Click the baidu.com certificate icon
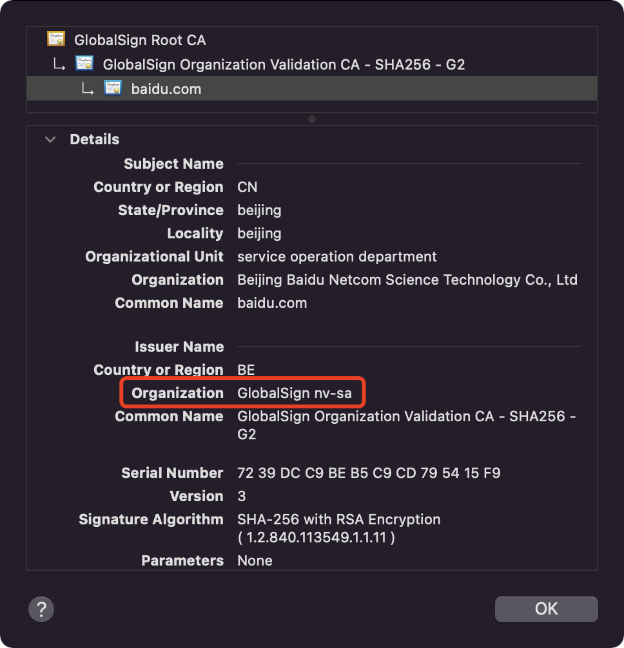 coord(113,88)
